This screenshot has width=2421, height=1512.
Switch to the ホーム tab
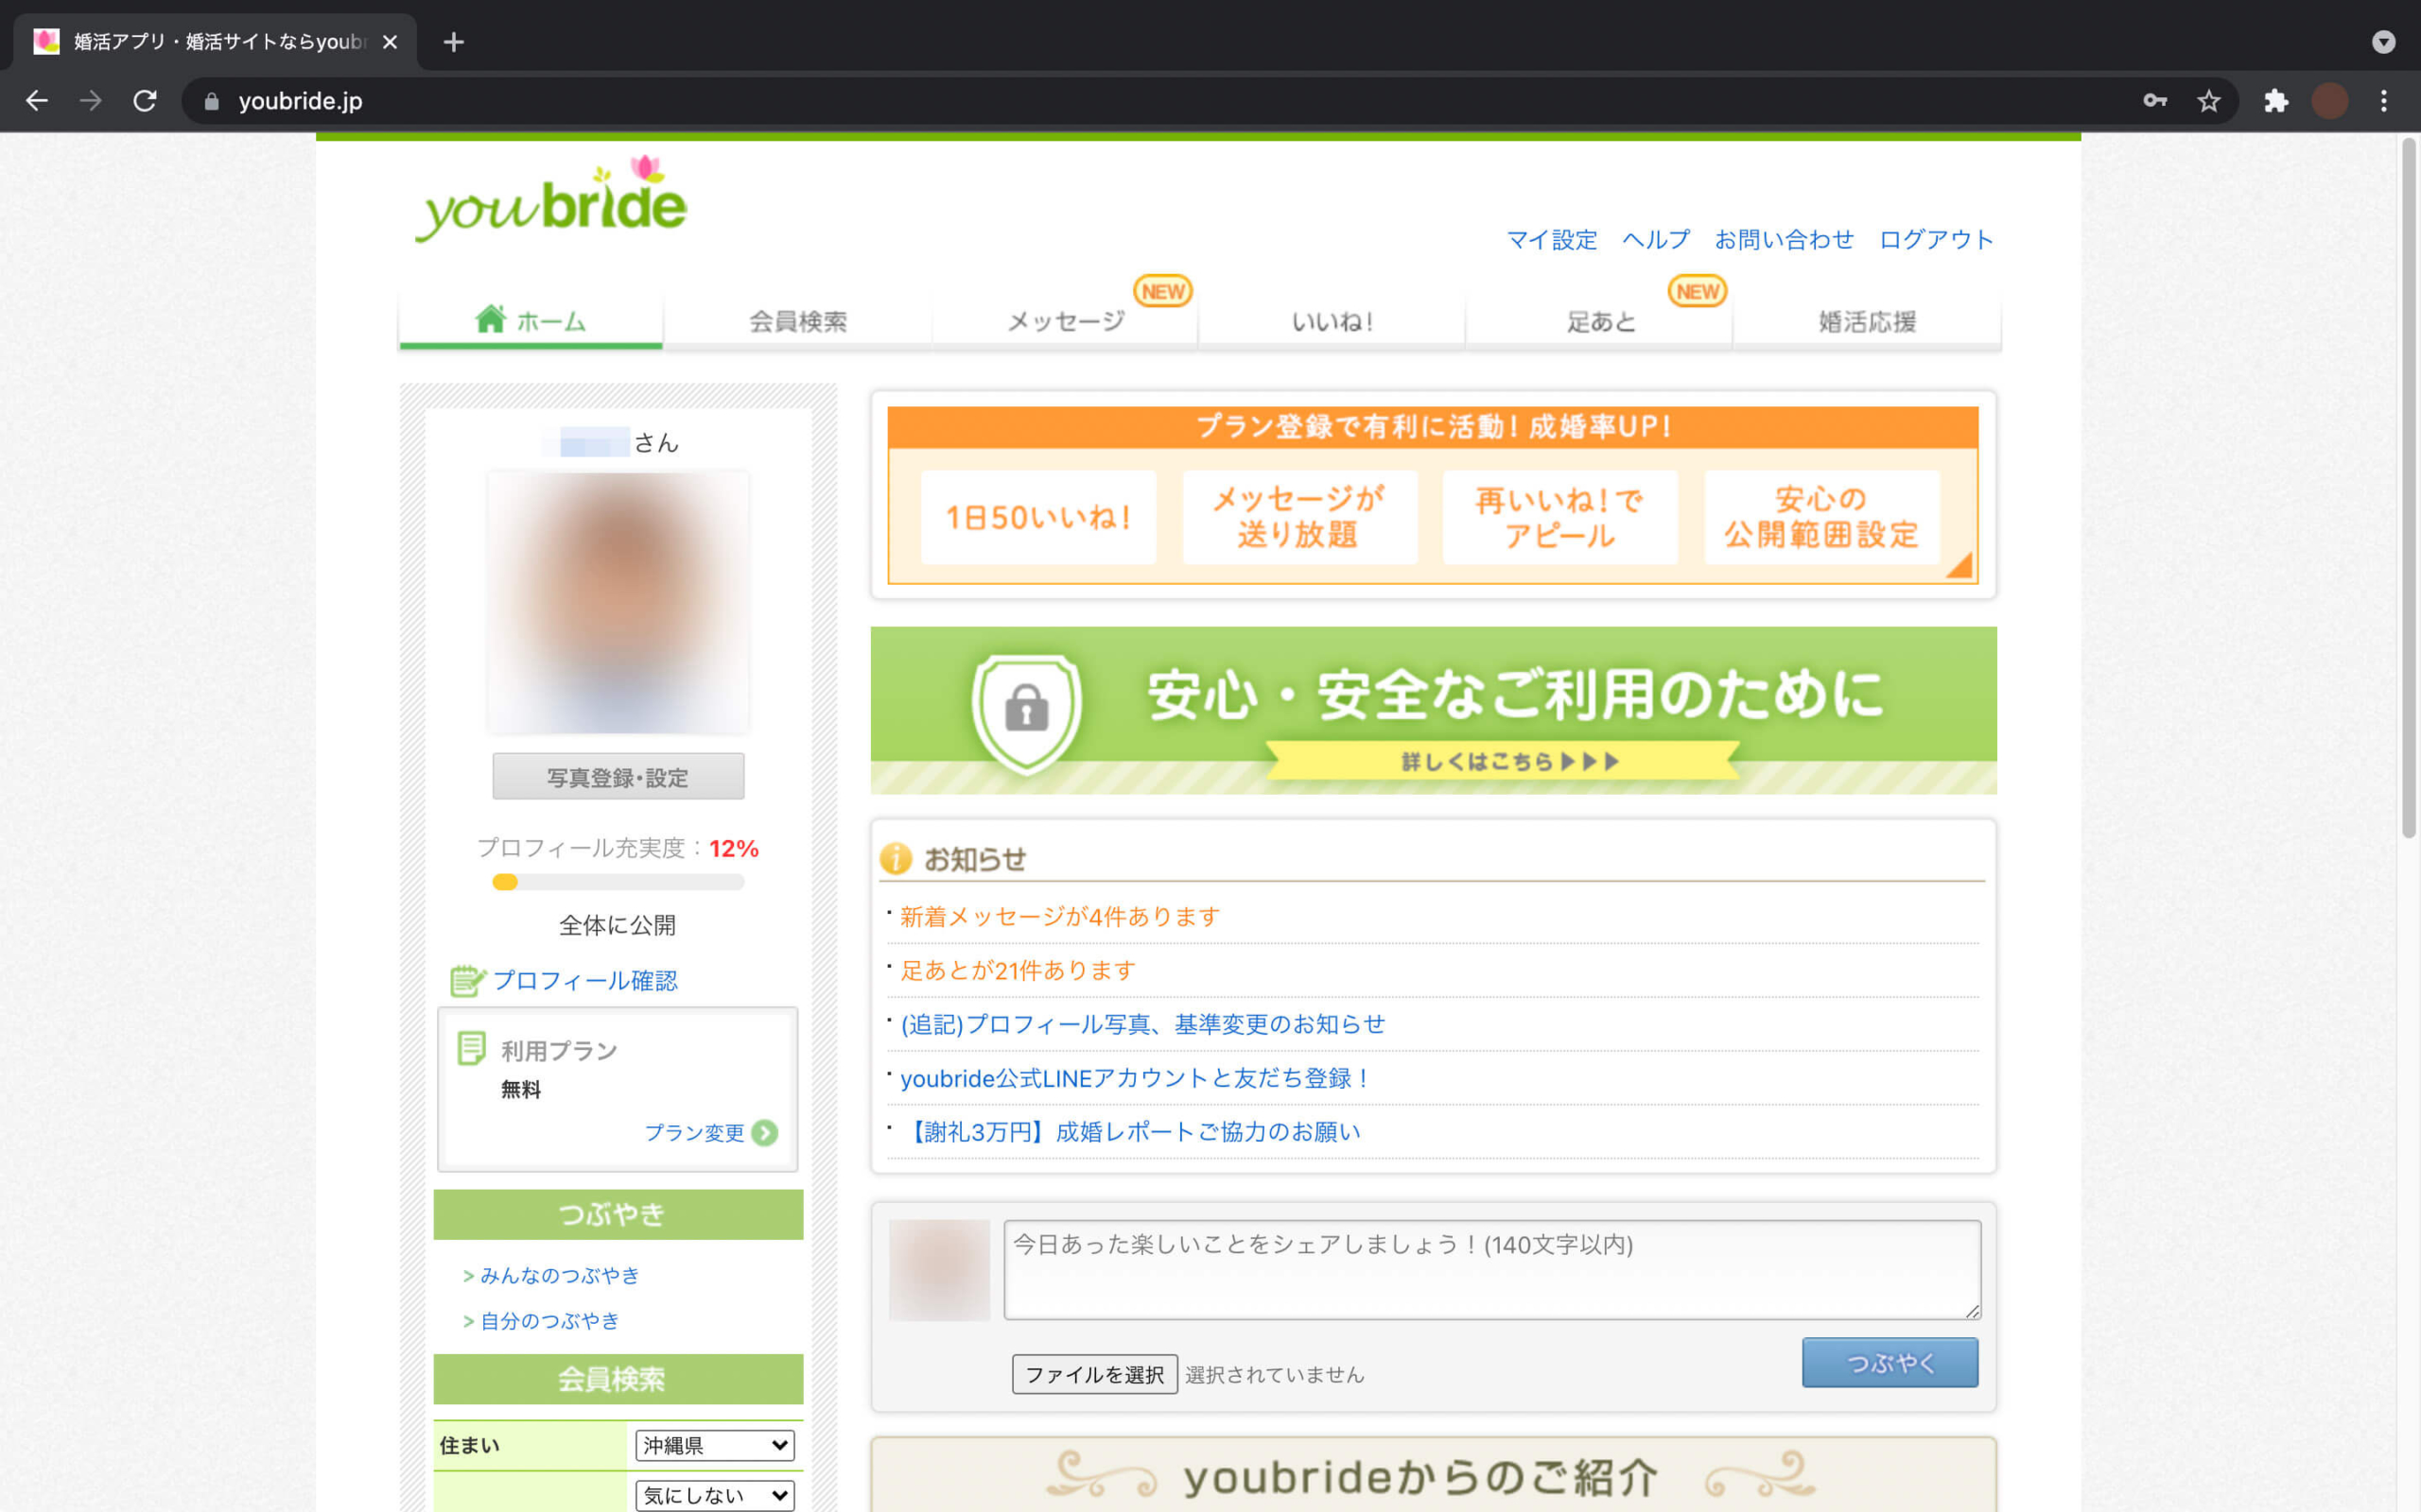tap(531, 321)
